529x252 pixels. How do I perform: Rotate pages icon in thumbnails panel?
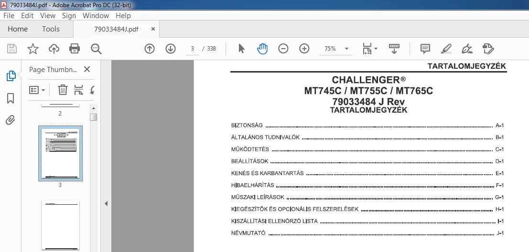click(x=92, y=90)
